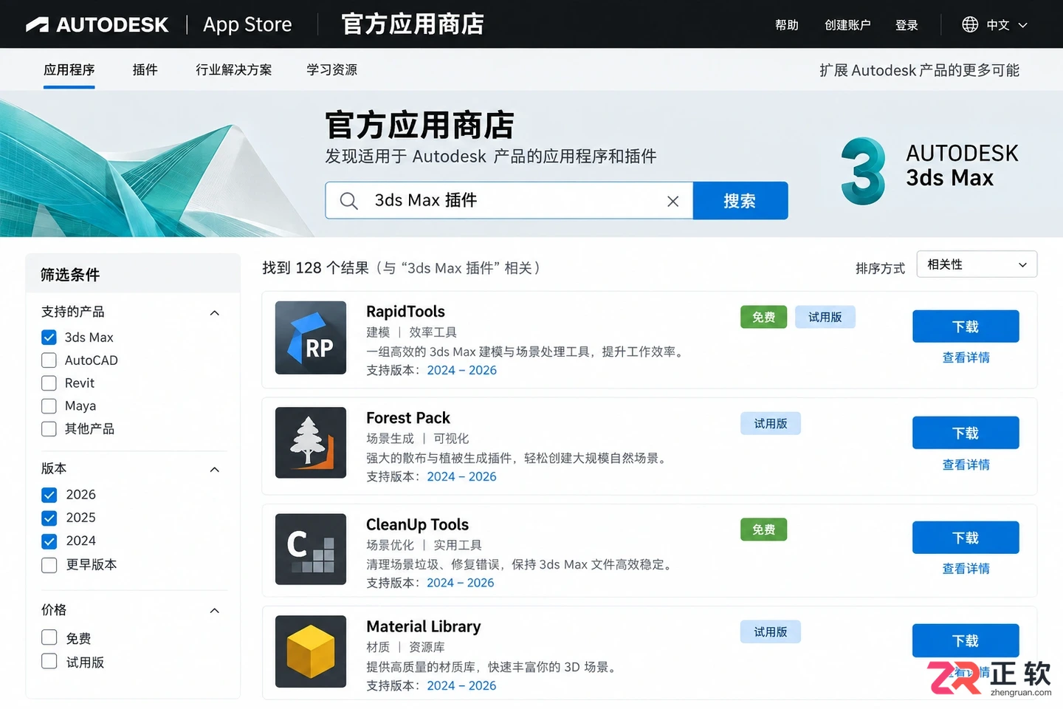This screenshot has height=709, width=1063.
Task: Open the Material Library cube icon
Action: point(311,651)
